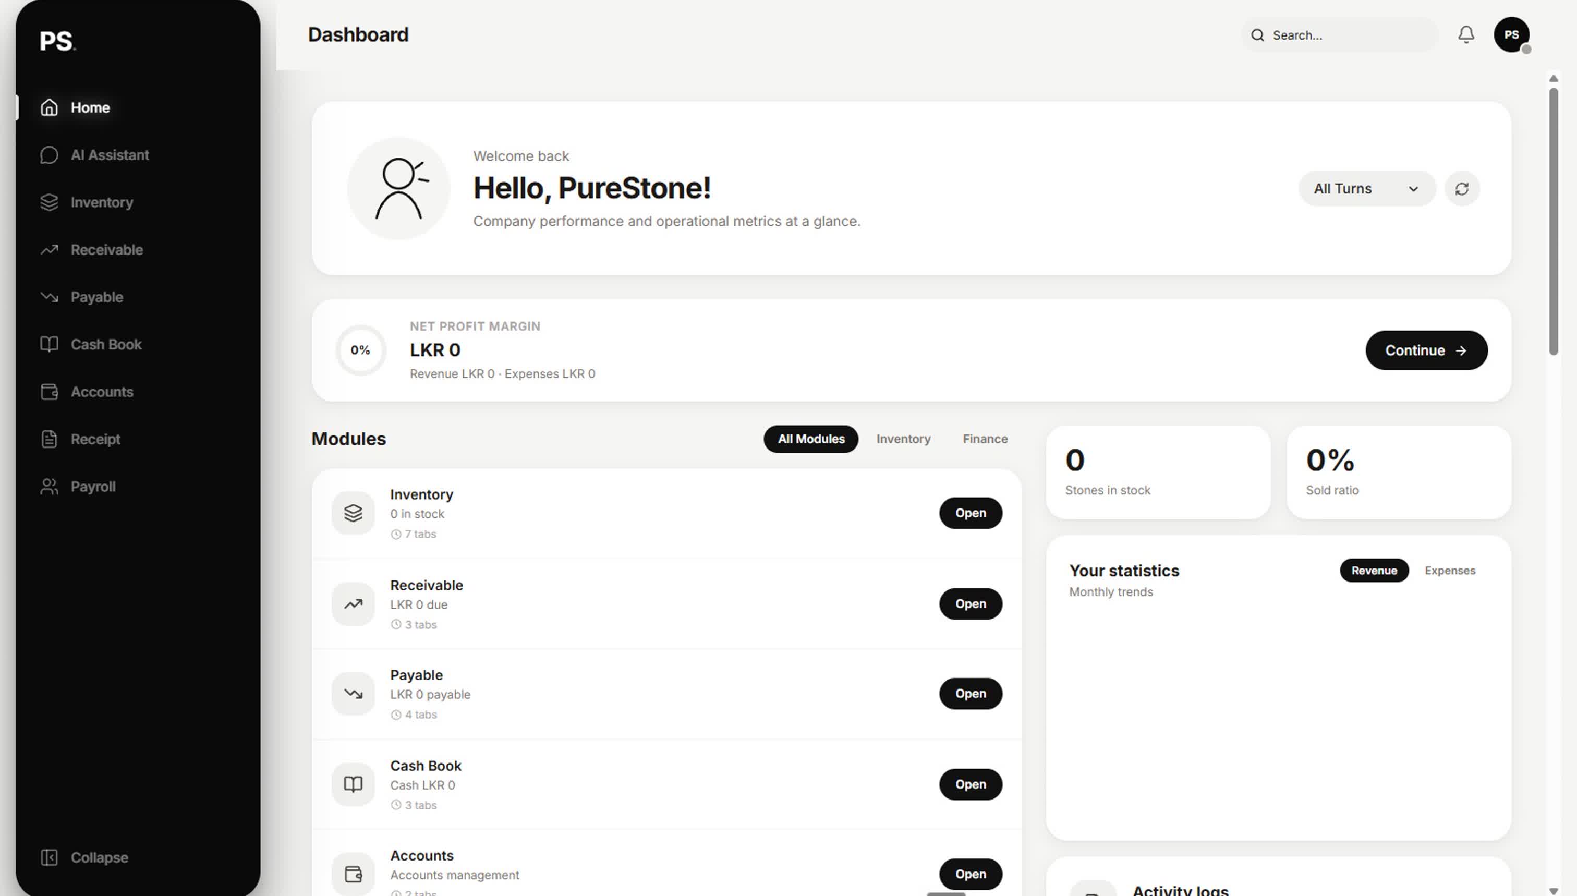Click the Receivable module trend-up icon
Image resolution: width=1577 pixels, height=896 pixels.
353,604
